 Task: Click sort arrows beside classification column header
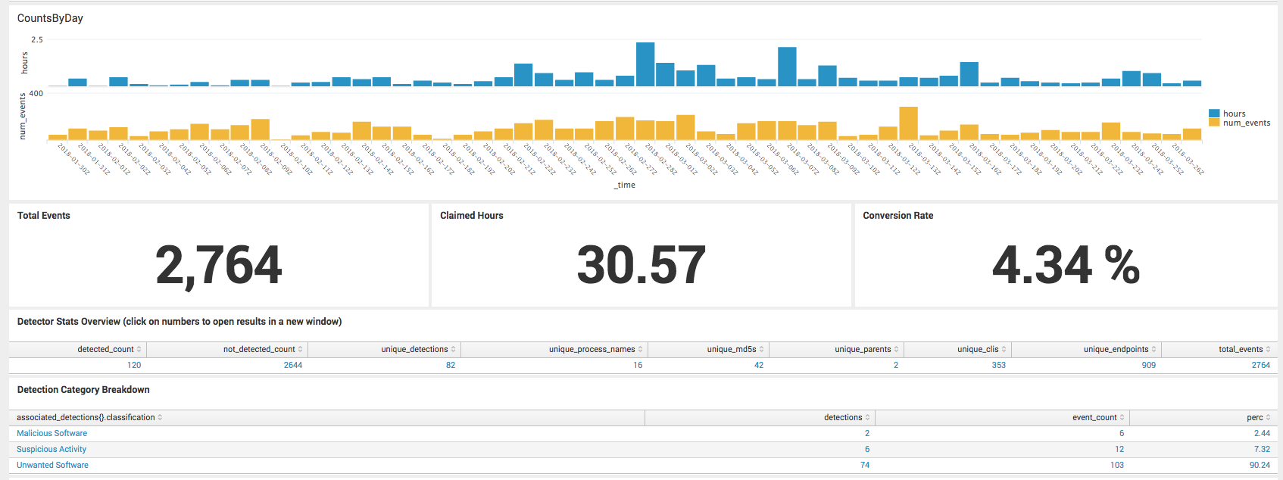point(161,417)
